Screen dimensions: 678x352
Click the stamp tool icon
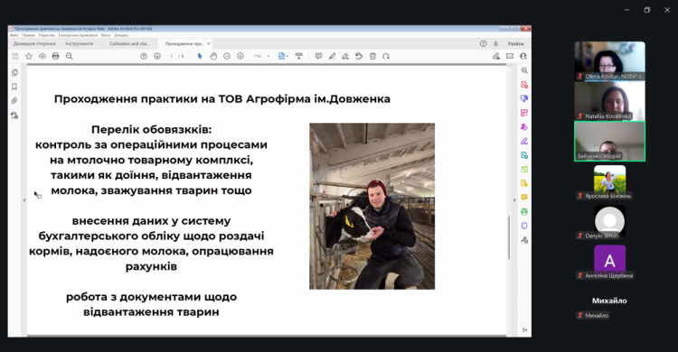point(359,56)
